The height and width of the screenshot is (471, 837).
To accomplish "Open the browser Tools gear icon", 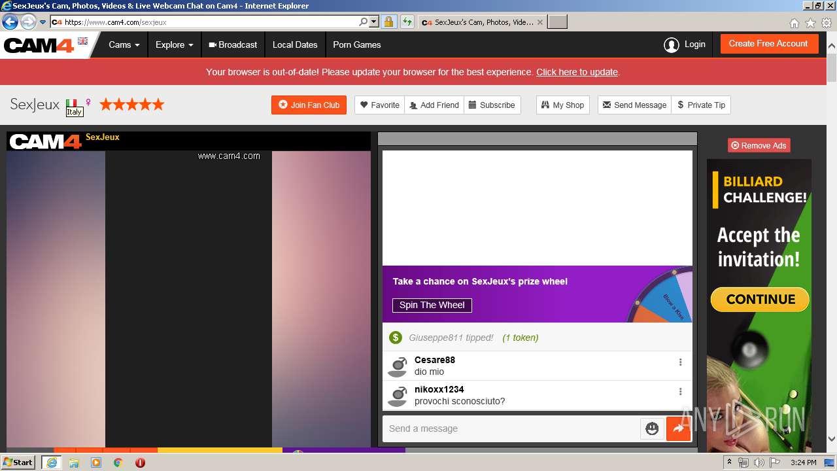I will point(827,23).
